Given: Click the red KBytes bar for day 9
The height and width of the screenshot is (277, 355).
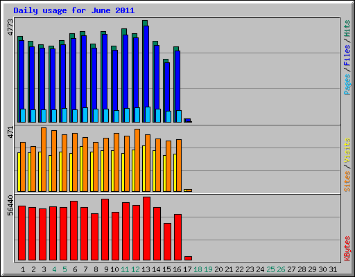Looking at the screenshot, I should [x=105, y=230].
